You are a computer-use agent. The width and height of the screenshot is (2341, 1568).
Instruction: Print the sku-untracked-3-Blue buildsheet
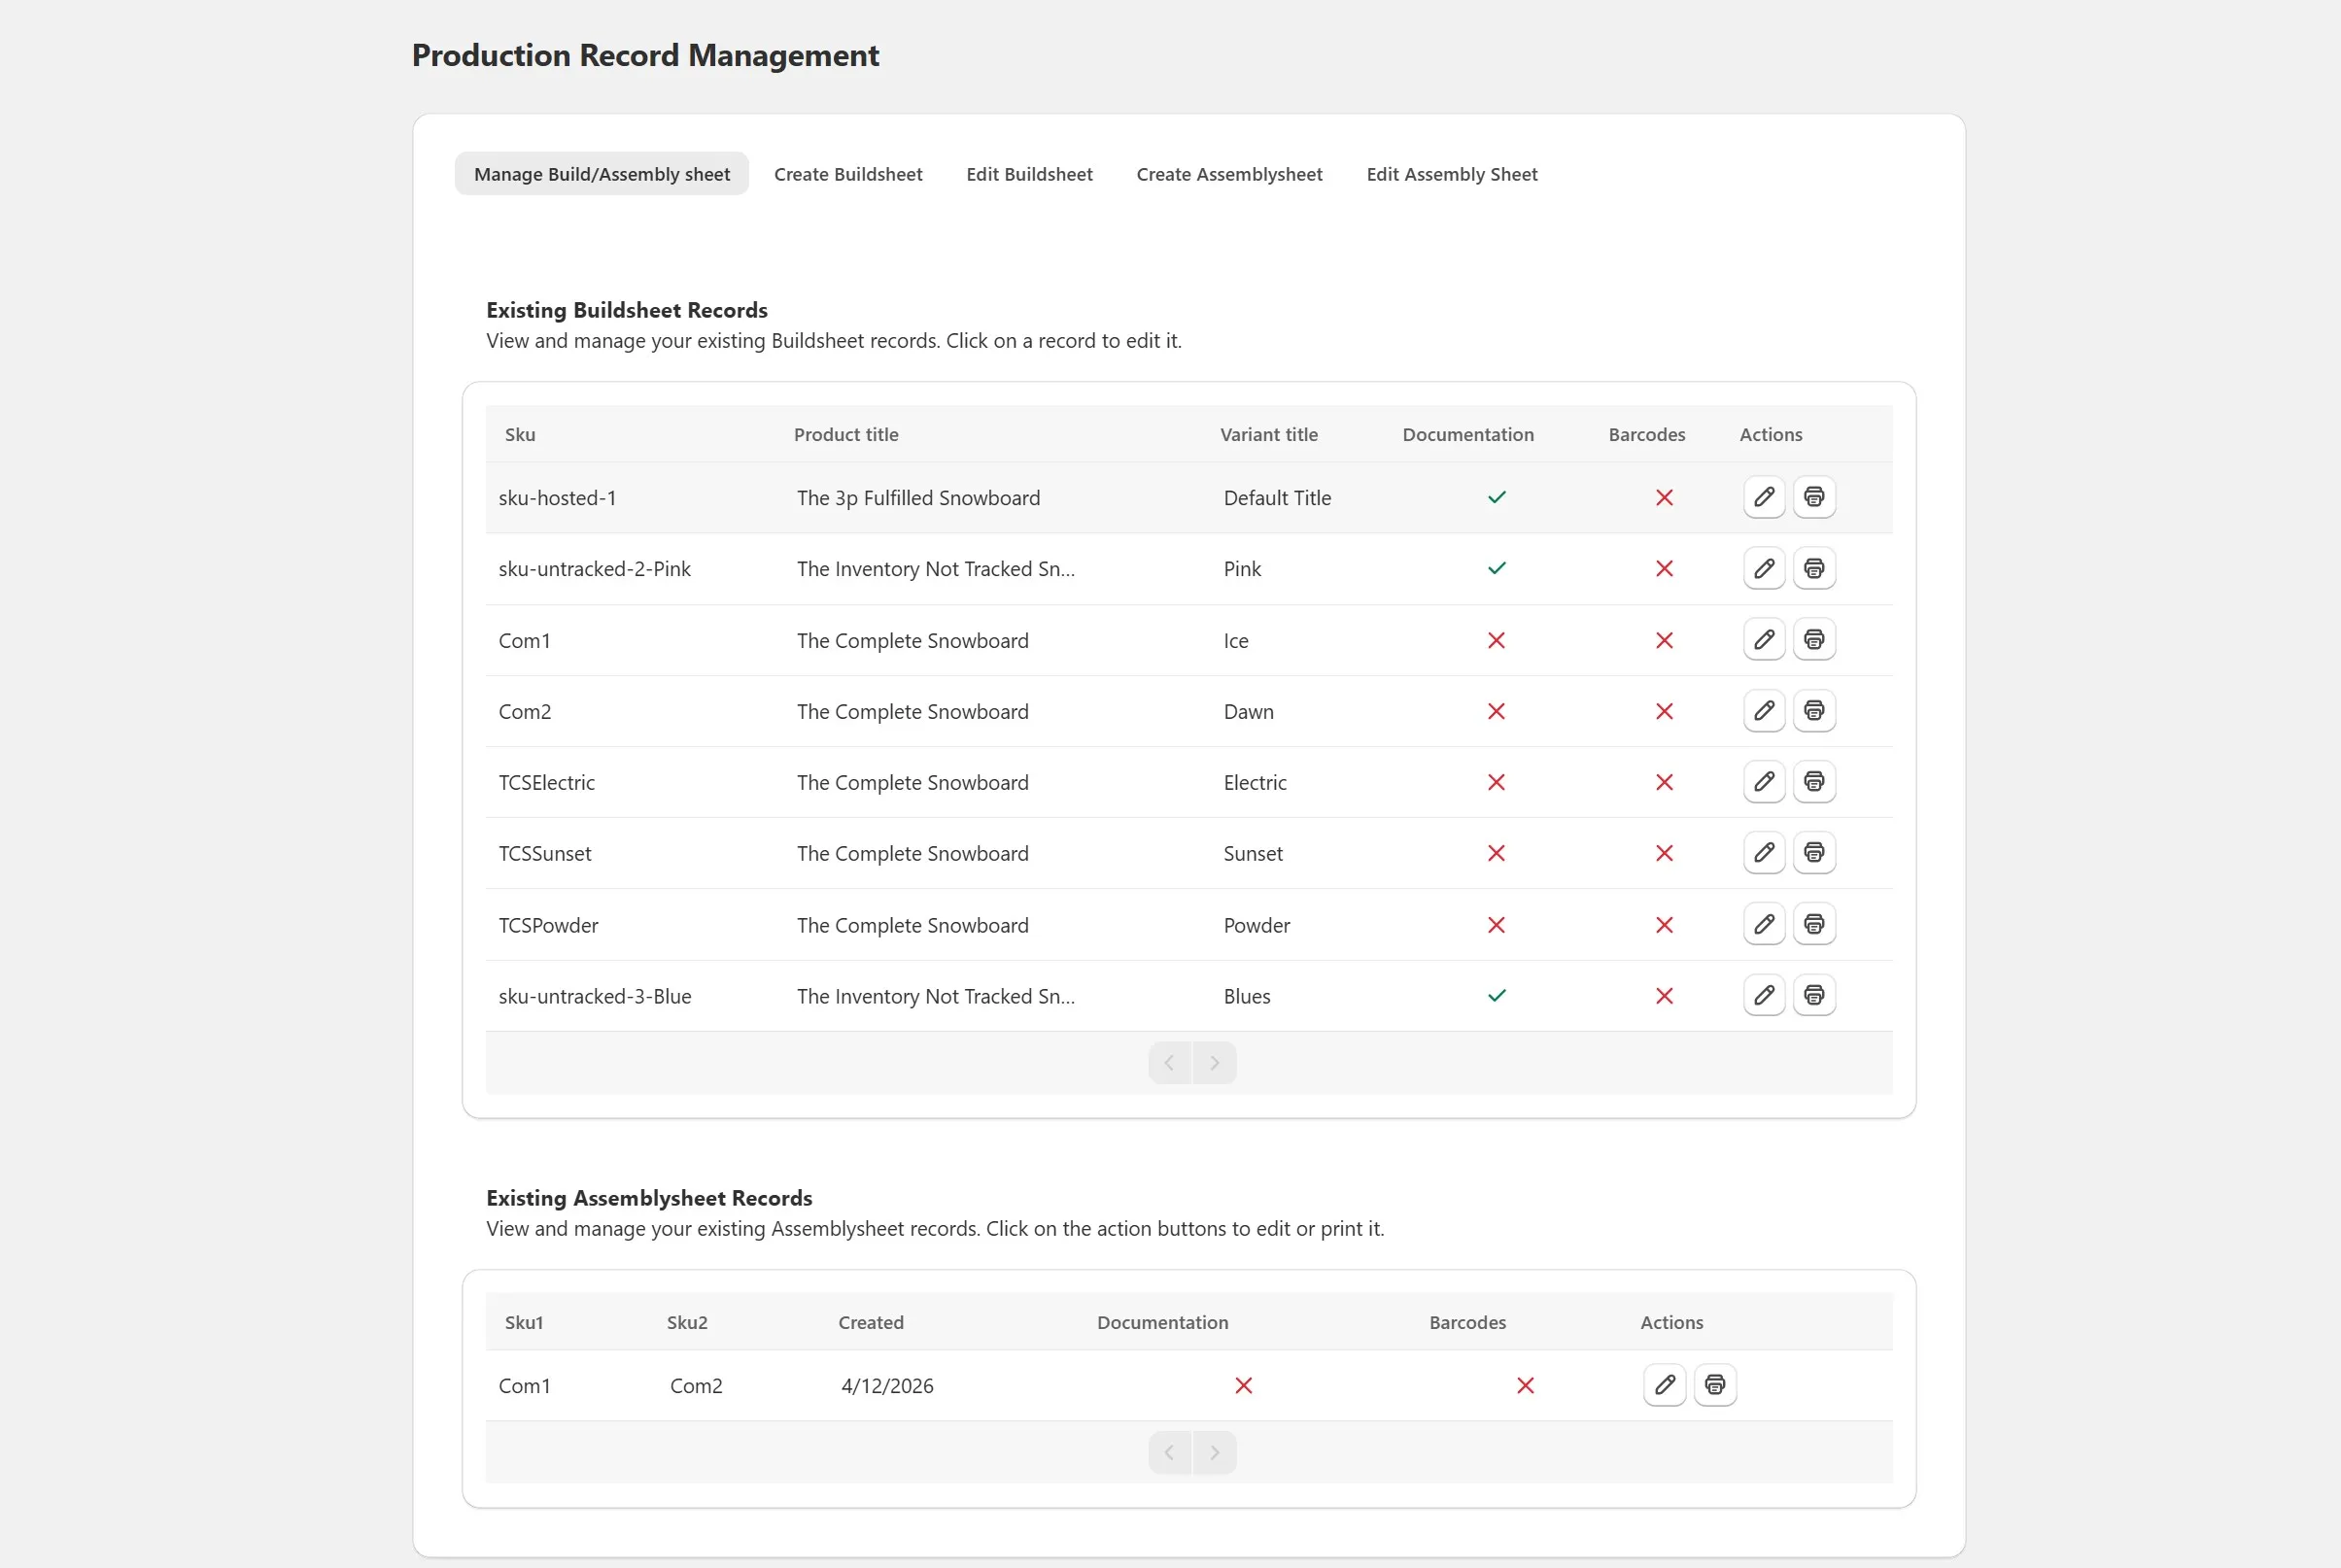point(1814,995)
